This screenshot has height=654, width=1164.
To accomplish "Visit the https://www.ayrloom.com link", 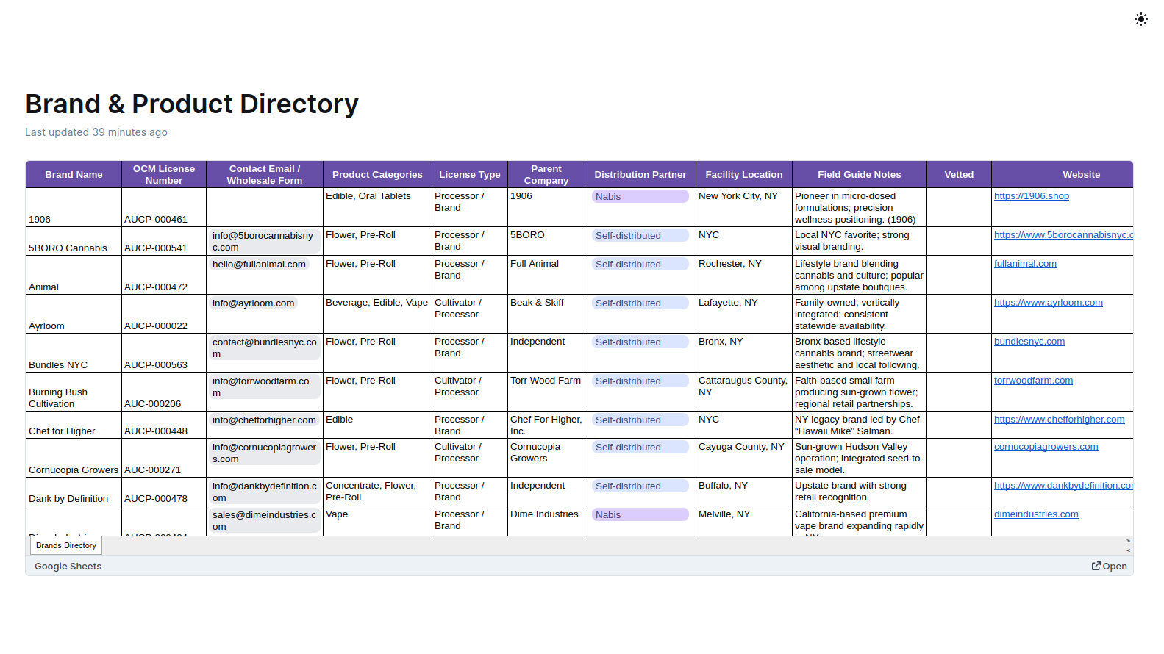I will [1048, 303].
